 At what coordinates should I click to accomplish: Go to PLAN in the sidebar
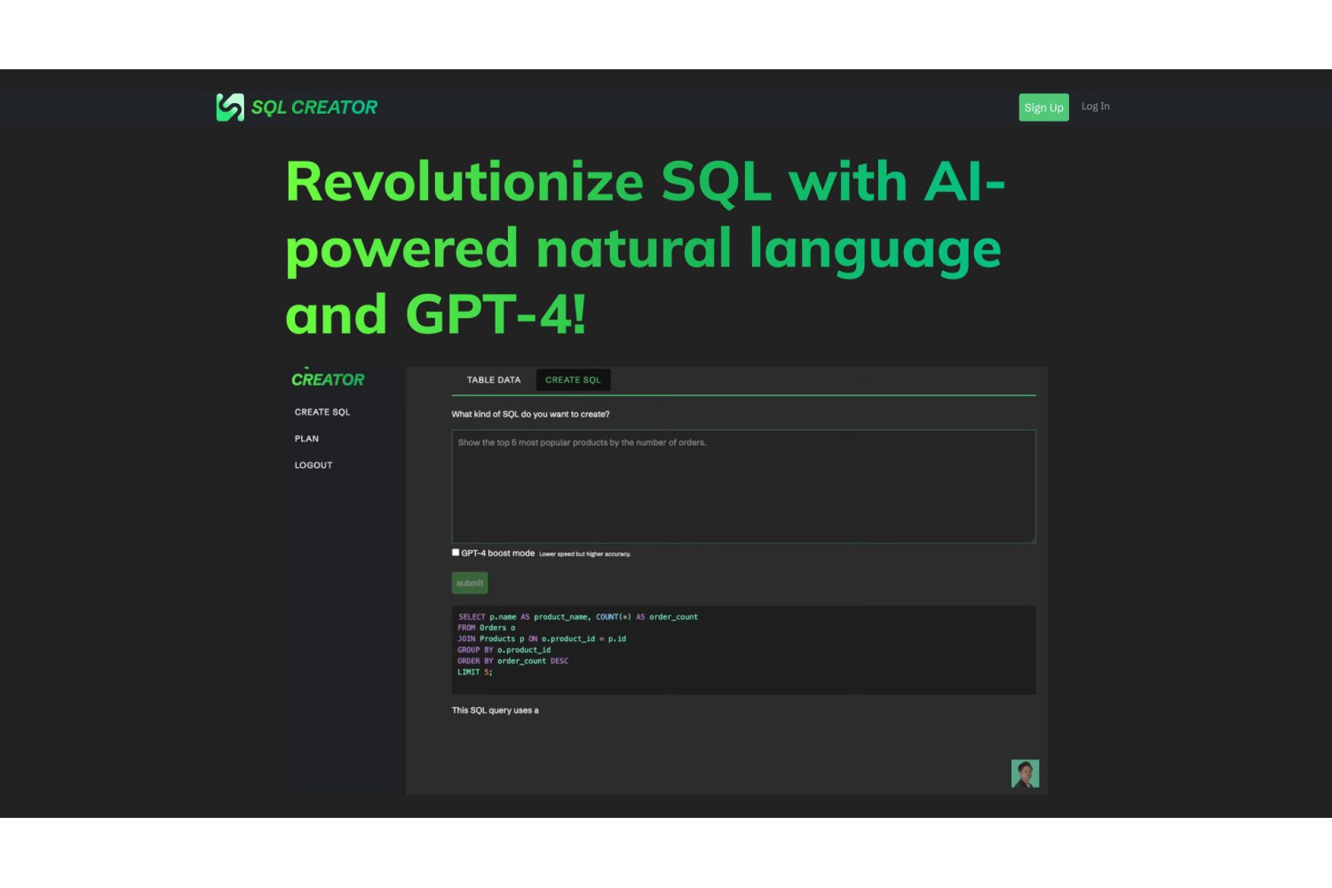click(306, 439)
